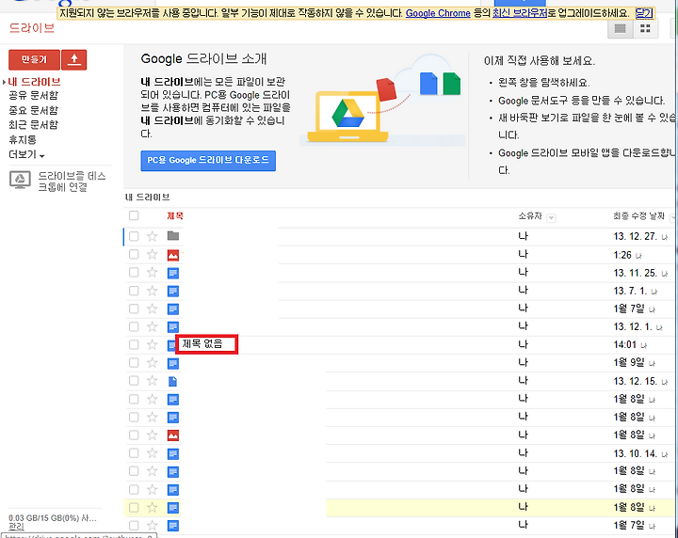
Task: Check the row dated 13. 12. 15.
Action: pos(134,381)
